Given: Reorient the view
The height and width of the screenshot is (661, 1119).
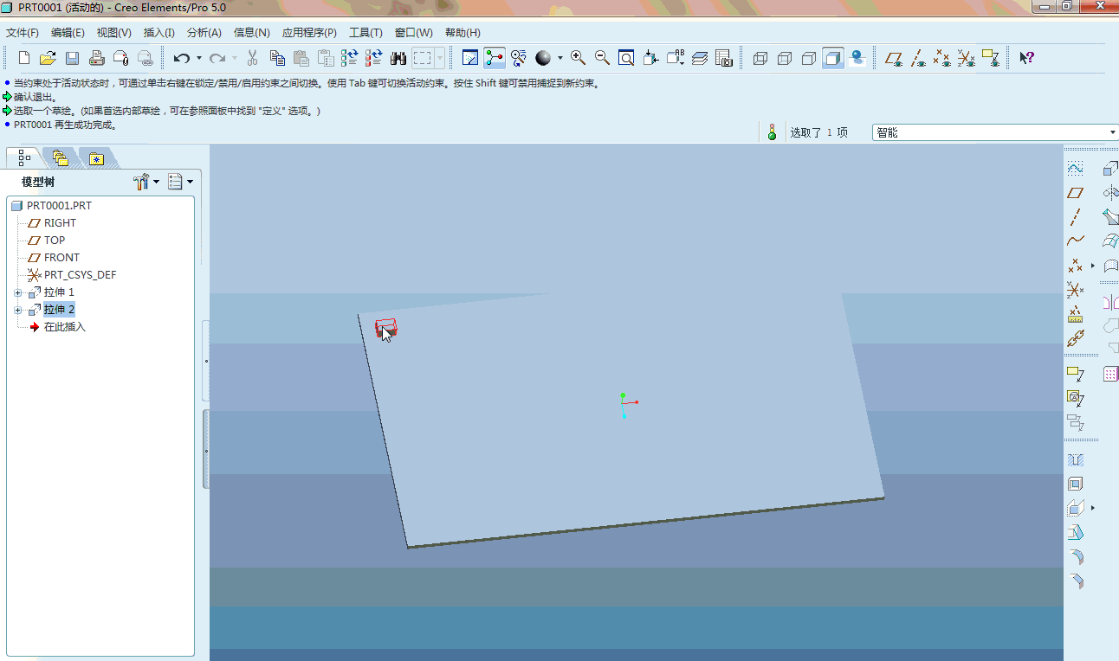Looking at the screenshot, I should 650,58.
